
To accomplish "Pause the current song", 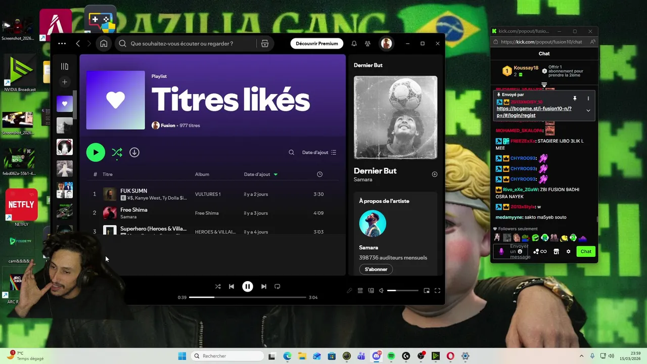I will point(248,286).
